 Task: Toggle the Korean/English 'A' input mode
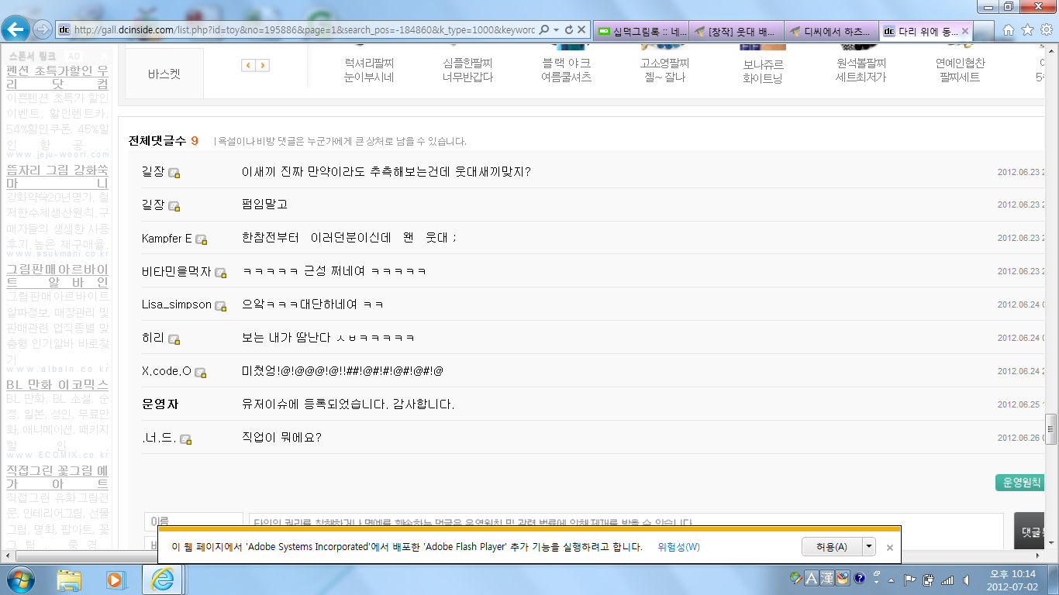click(812, 578)
